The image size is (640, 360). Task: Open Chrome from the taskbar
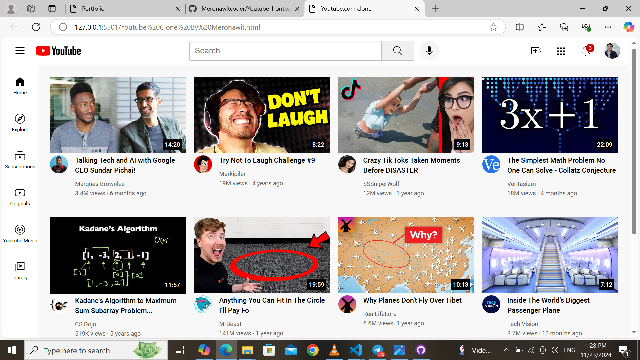312,350
